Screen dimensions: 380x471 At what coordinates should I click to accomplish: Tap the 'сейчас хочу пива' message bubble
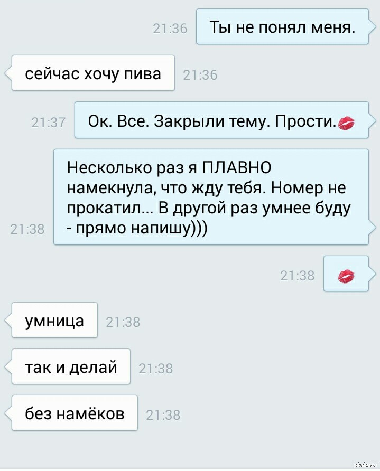tap(93, 73)
